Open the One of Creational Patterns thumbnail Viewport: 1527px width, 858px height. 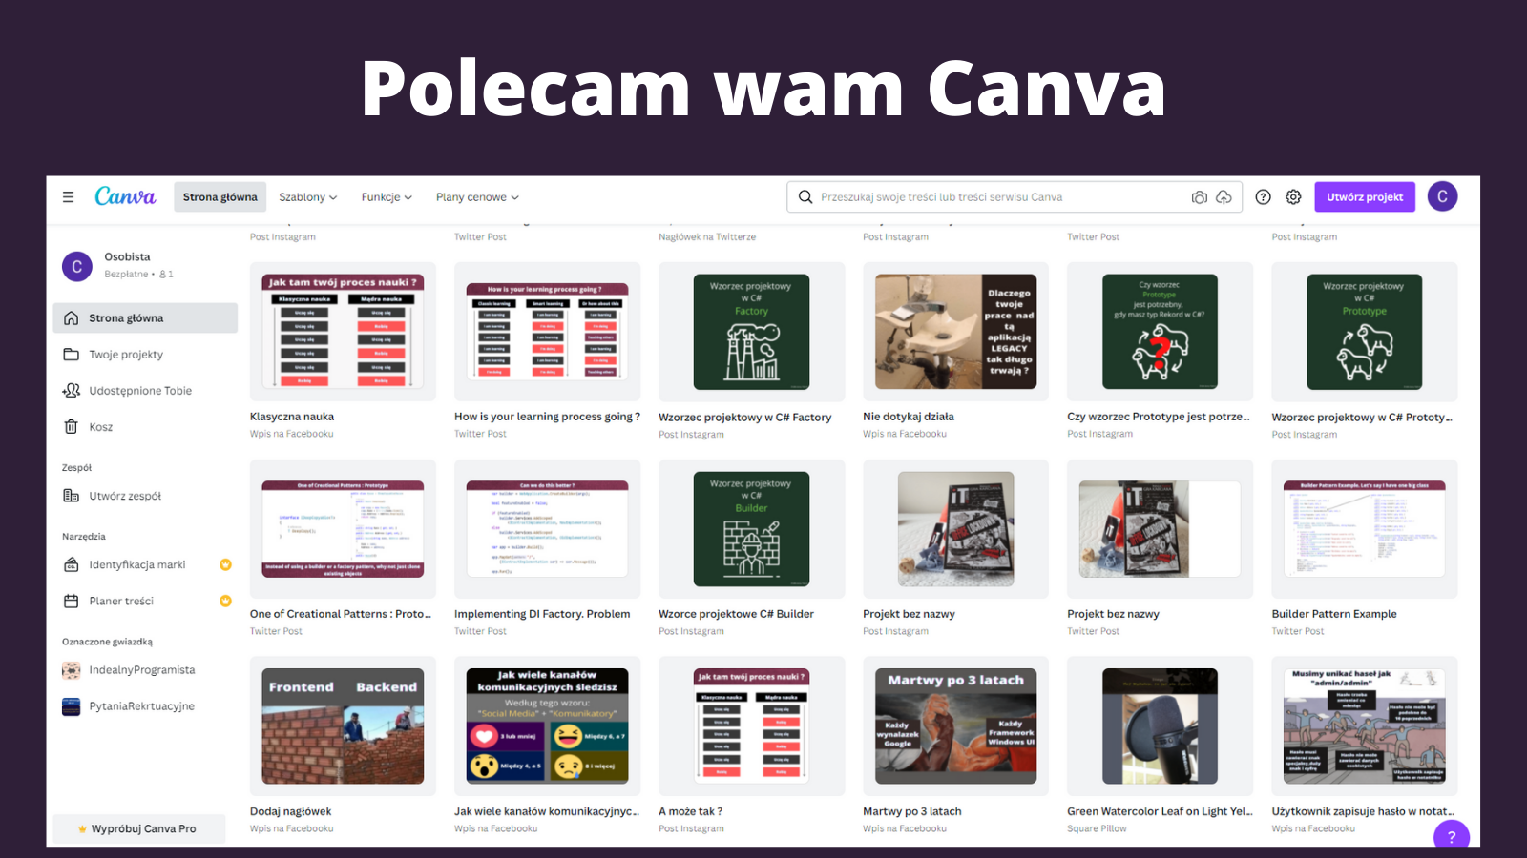(x=343, y=529)
